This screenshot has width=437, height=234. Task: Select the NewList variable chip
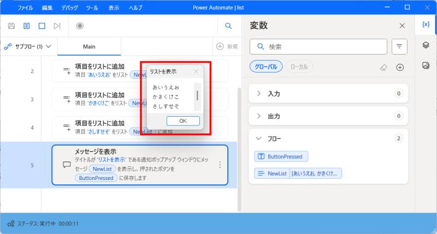(x=298, y=173)
